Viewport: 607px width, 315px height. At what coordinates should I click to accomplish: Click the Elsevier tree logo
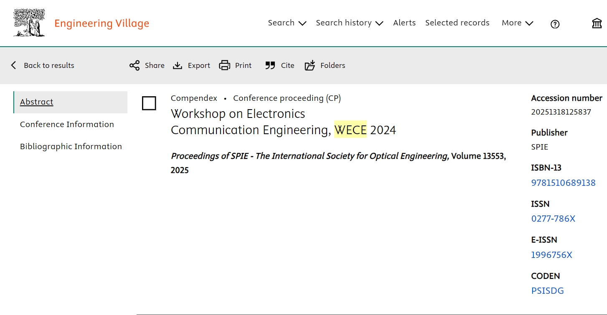[29, 23]
